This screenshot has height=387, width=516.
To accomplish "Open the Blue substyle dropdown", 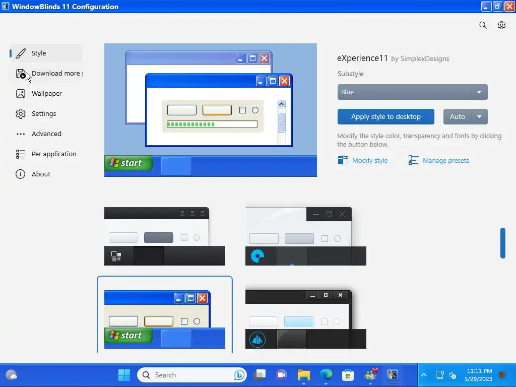I will point(412,92).
